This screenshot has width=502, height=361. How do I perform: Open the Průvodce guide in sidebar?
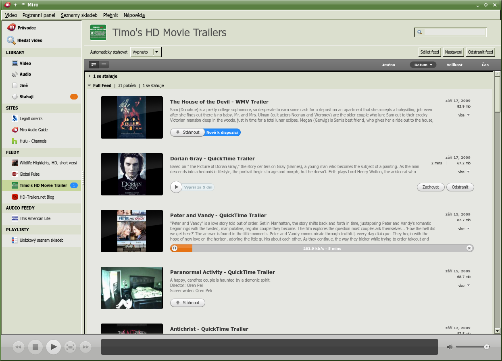pos(41,28)
